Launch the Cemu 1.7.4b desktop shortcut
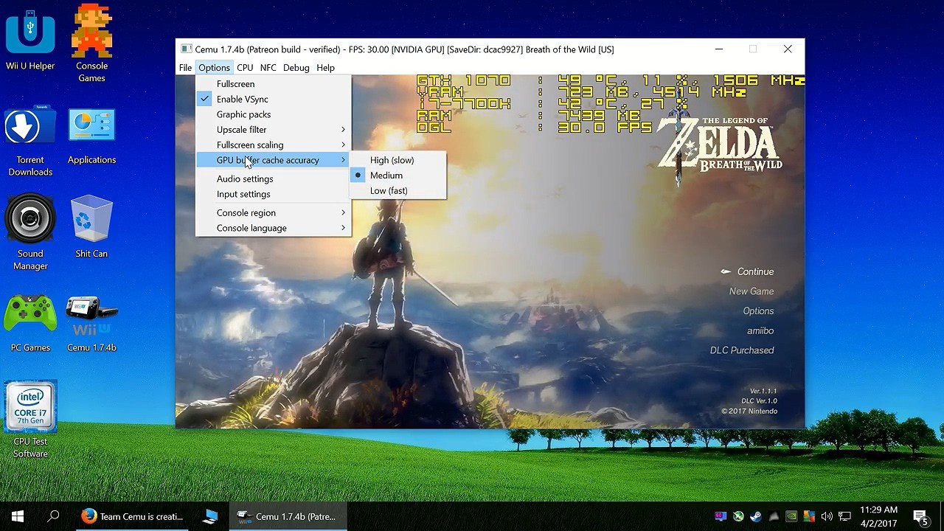 click(91, 323)
